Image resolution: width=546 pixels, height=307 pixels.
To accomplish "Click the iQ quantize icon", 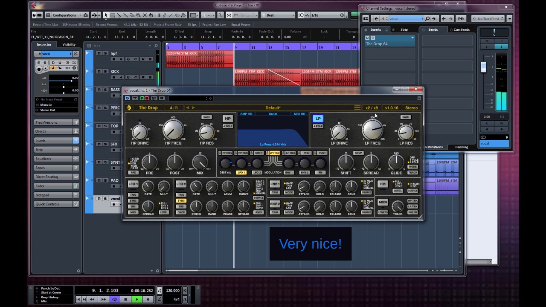I will tap(301, 15).
